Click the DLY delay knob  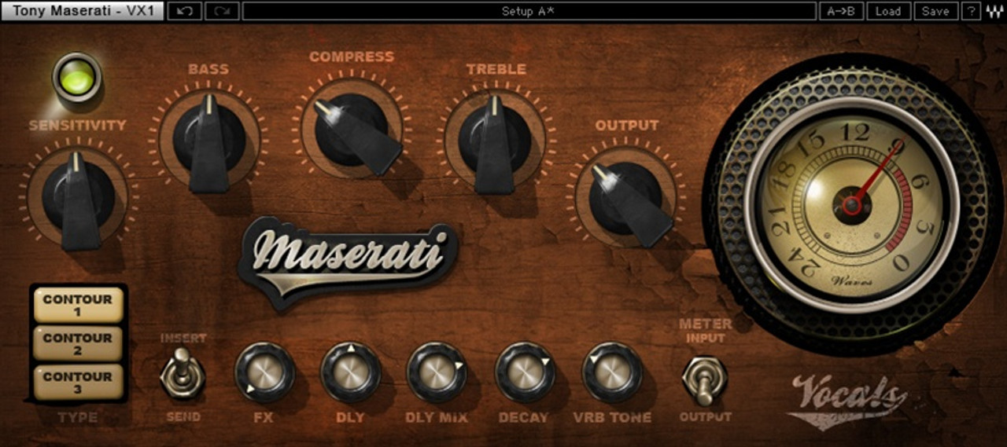tap(351, 372)
